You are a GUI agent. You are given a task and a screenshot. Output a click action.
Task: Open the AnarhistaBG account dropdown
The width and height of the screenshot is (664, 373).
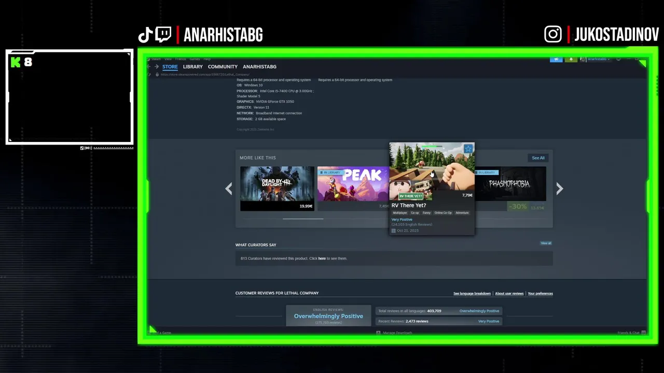pyautogui.click(x=598, y=59)
